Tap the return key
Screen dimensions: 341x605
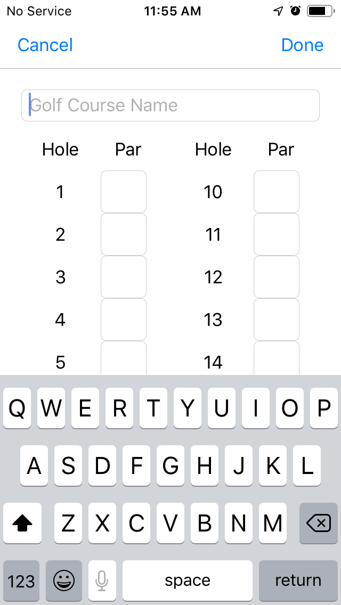298,581
